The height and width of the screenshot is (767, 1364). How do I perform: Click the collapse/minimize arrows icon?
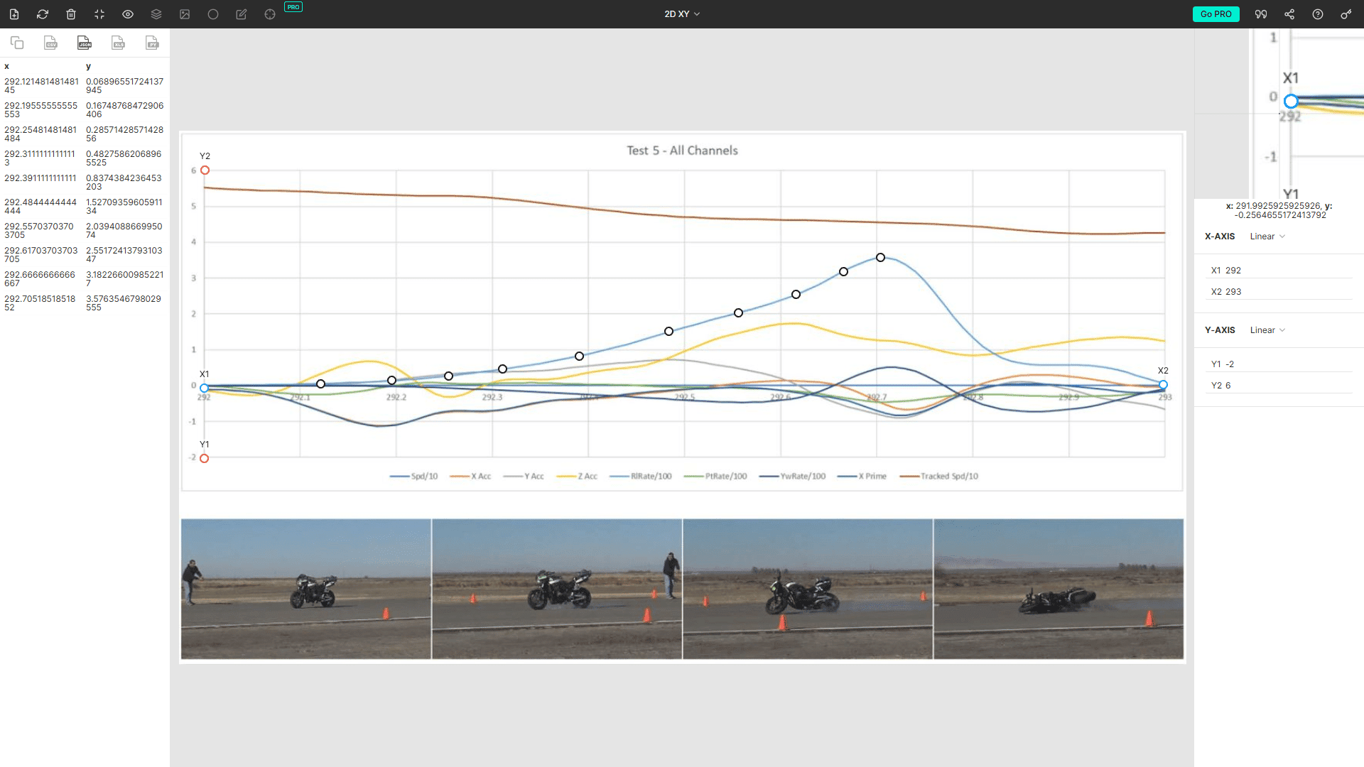coord(99,14)
